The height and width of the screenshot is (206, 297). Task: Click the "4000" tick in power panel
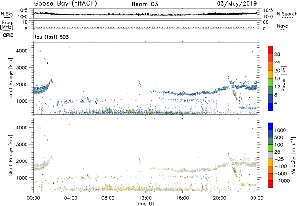click(x=22, y=51)
